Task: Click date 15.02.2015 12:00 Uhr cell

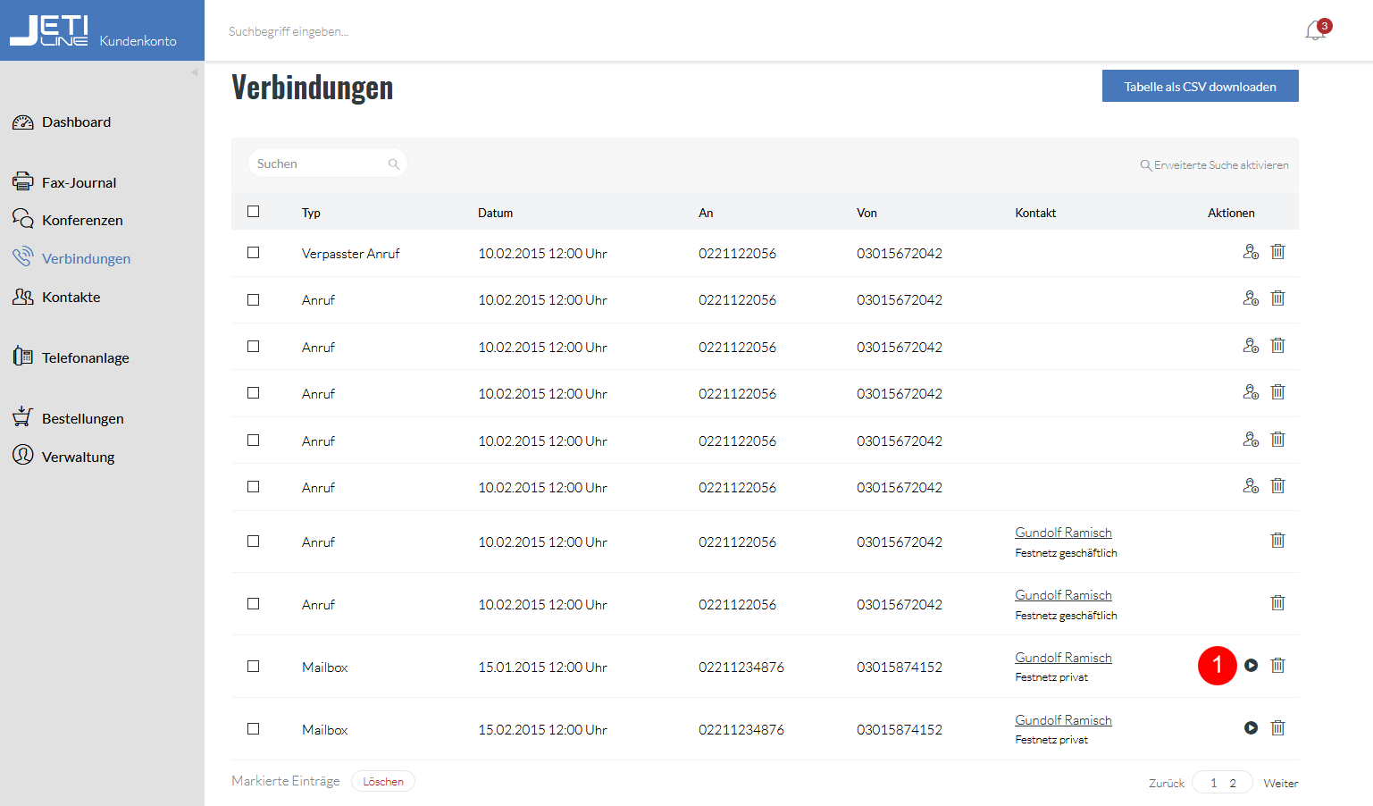Action: [542, 730]
